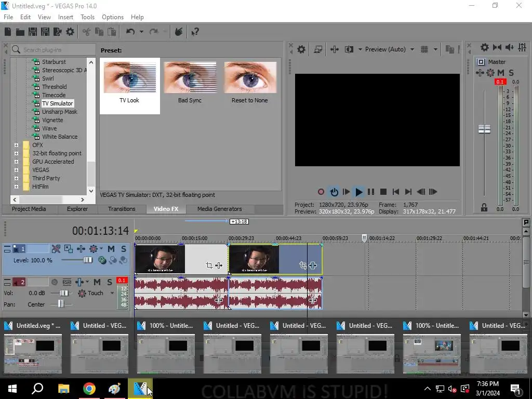The height and width of the screenshot is (399, 532).
Task: Open the Touch automation mode dropdown
Action: tap(112, 293)
